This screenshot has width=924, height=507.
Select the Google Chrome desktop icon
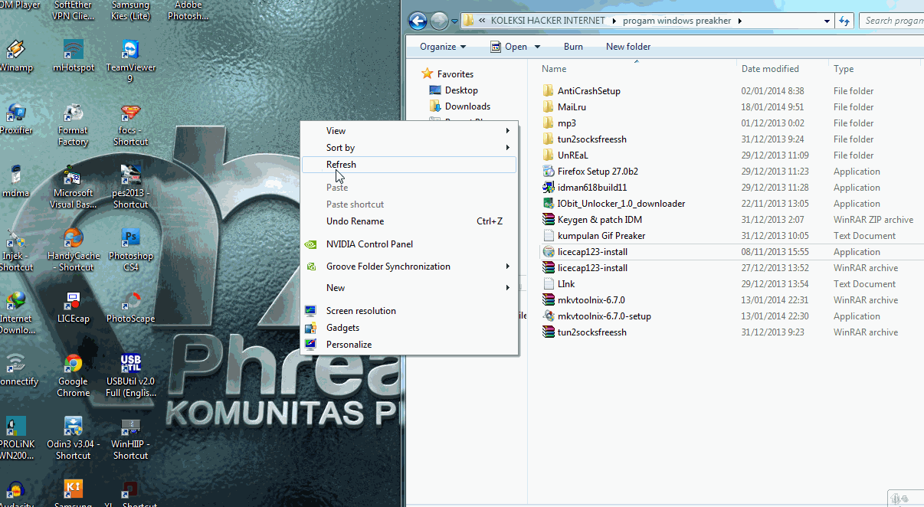(74, 375)
